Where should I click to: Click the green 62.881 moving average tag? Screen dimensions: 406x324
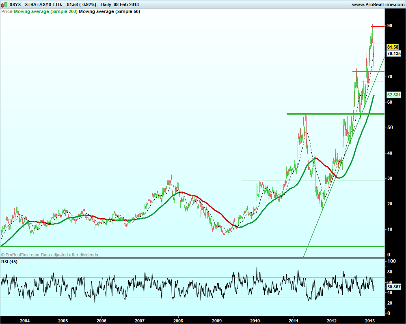(x=394, y=95)
